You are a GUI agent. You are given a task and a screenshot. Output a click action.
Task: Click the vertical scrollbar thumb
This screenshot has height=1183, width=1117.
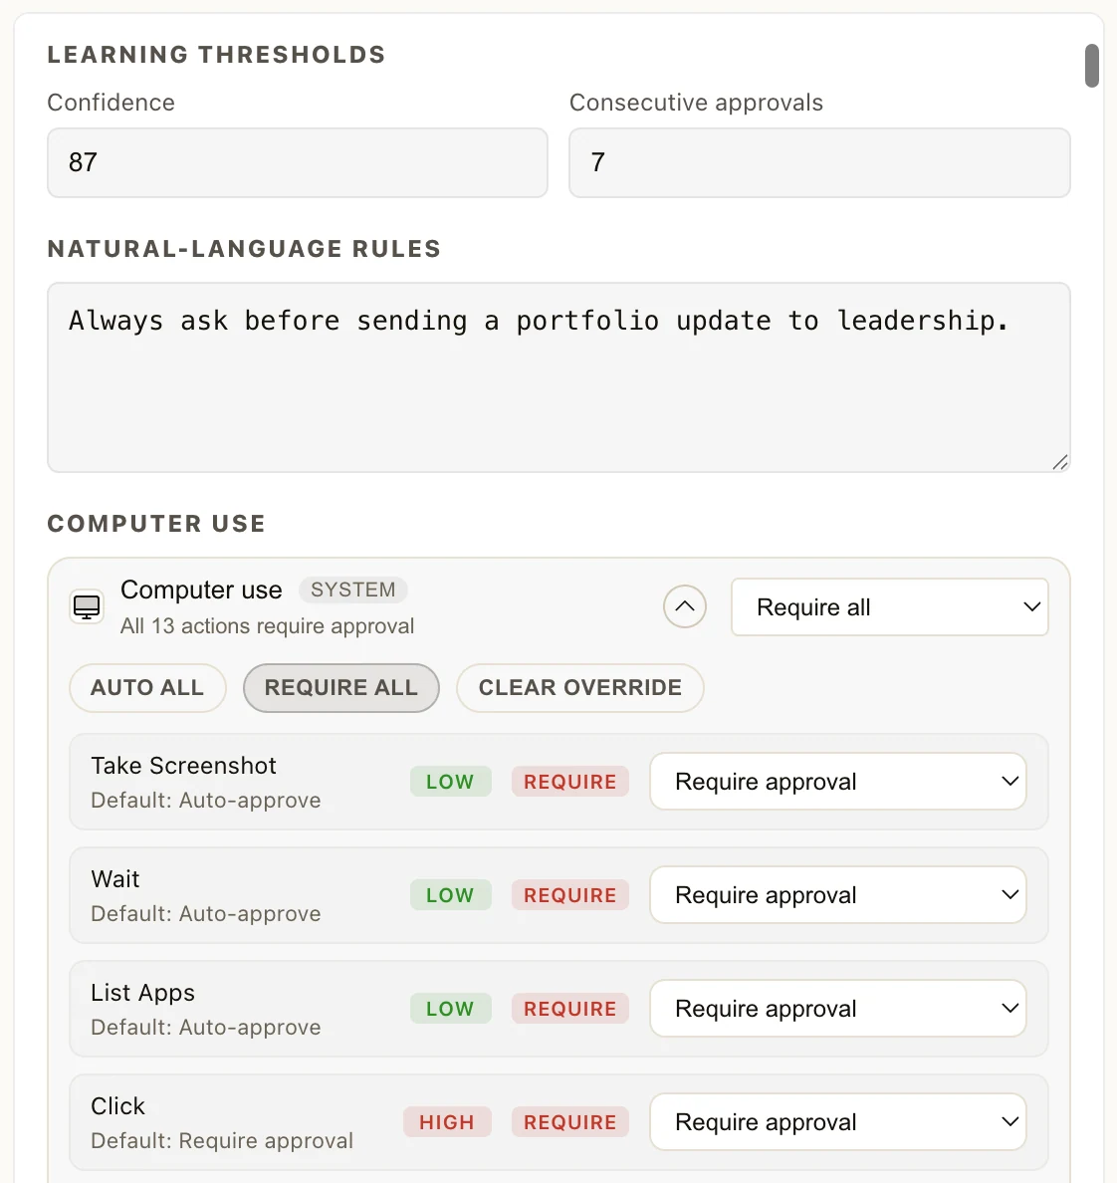pyautogui.click(x=1091, y=66)
